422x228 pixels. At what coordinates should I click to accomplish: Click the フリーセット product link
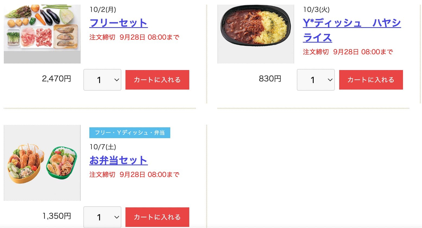click(118, 23)
